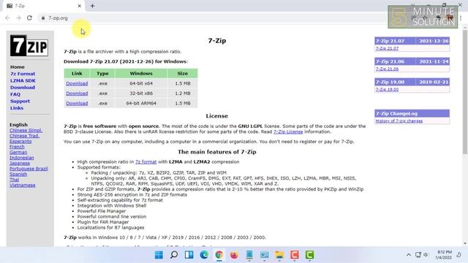This screenshot has width=468, height=263.
Task: Open the 7z format link in features
Action: click(146, 161)
